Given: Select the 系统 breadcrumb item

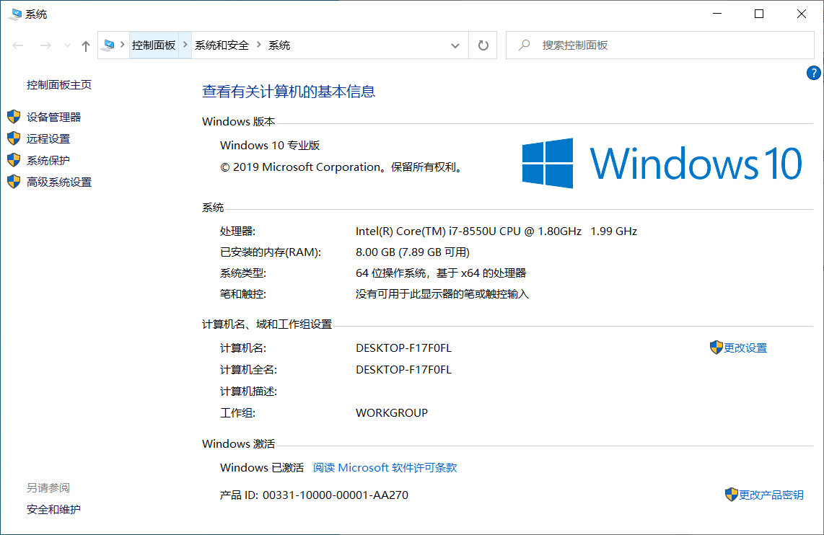Looking at the screenshot, I should 279,45.
